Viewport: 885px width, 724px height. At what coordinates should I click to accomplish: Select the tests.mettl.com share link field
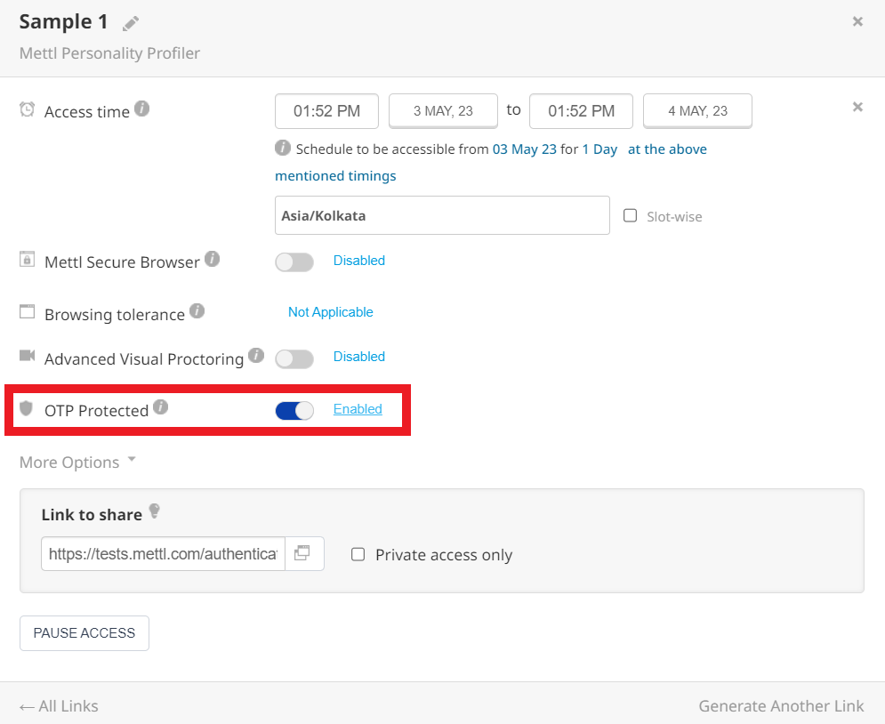163,553
